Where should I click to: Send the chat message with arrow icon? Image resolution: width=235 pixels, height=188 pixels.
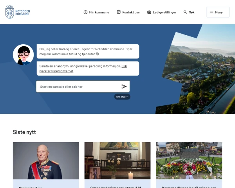coord(124,87)
